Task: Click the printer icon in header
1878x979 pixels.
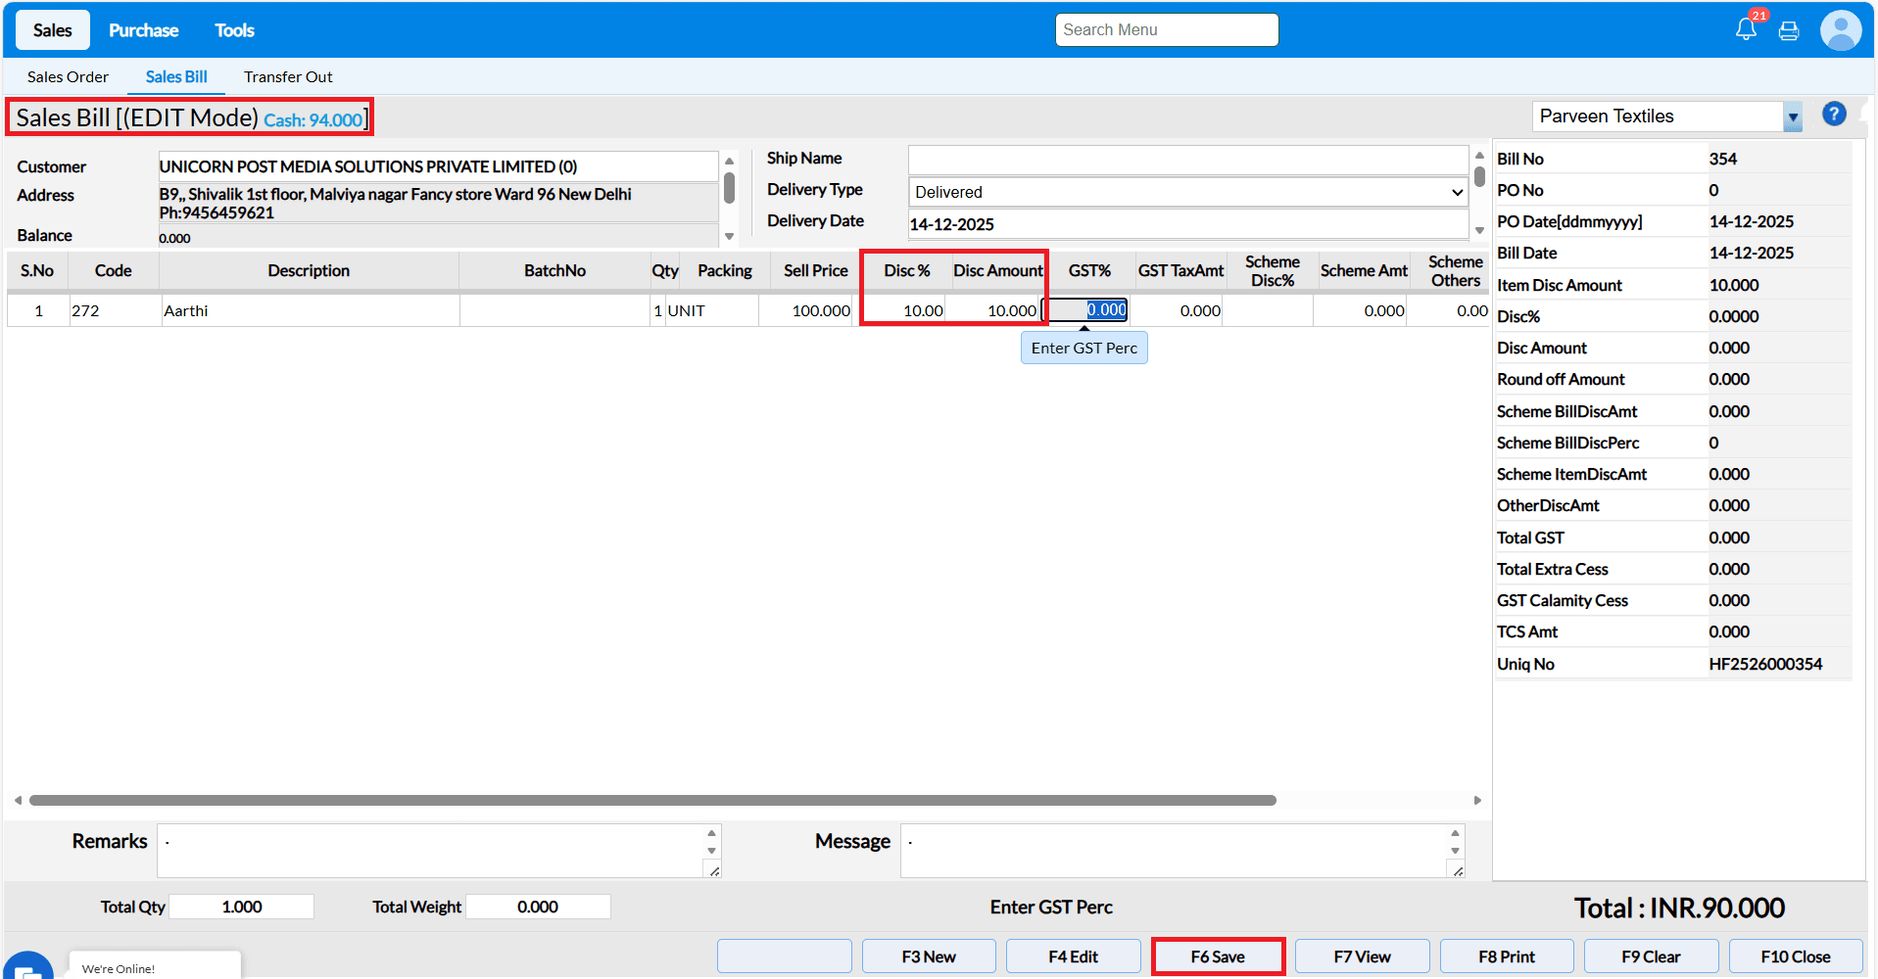Action: [1789, 30]
